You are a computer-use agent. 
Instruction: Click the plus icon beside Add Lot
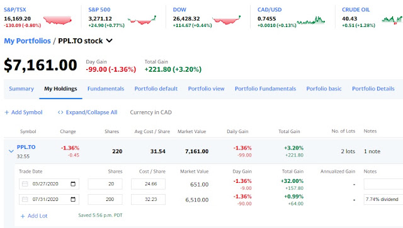click(x=23, y=216)
